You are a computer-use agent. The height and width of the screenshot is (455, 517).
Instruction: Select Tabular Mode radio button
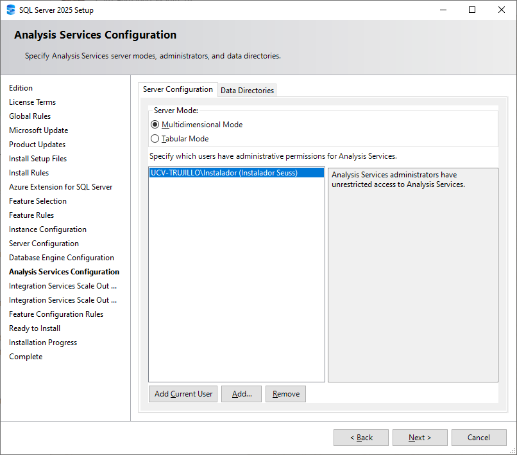[155, 139]
